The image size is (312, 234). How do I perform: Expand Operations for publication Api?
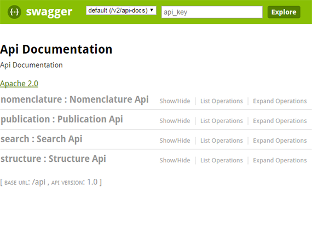pos(280,121)
